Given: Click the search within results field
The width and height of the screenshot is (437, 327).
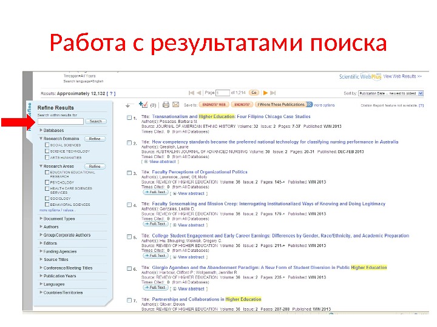Looking at the screenshot, I should [61, 122].
